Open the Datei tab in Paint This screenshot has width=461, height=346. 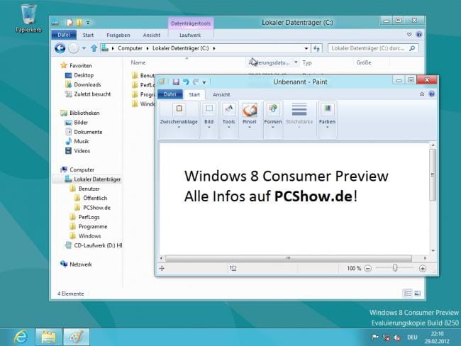(x=170, y=94)
